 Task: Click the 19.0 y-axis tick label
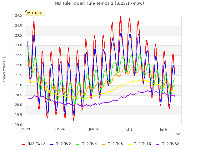pos(18,125)
